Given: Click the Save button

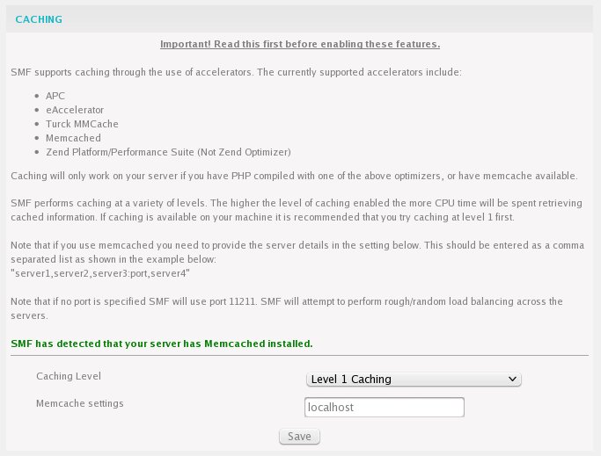Looking at the screenshot, I should 299,437.
